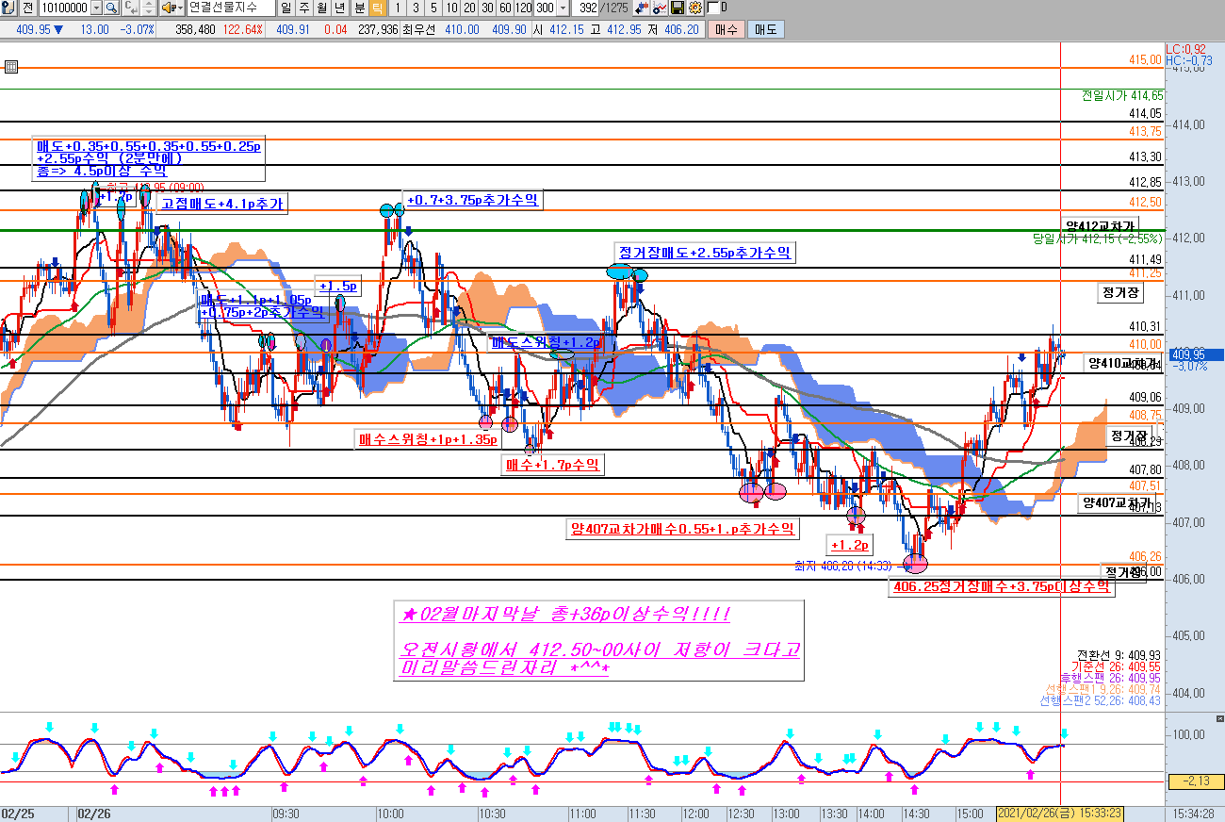Click the highlighted 2021/02/26 15:33:23 time marker
Screen dimensions: 1225x822
(1059, 814)
